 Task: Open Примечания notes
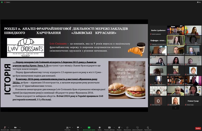pyautogui.click(x=148, y=128)
